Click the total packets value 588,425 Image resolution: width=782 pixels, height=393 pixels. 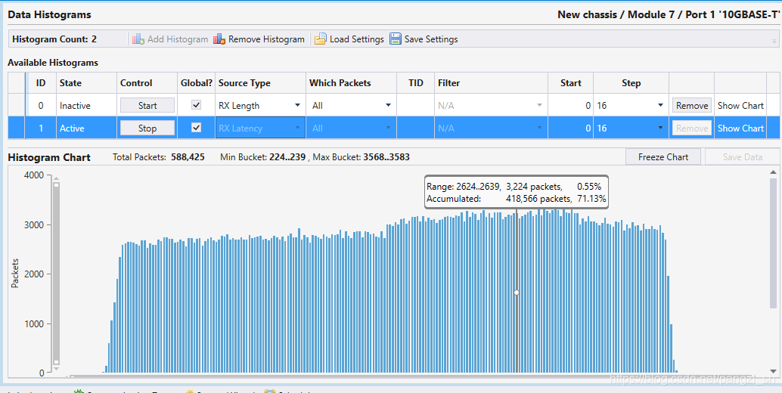[188, 157]
